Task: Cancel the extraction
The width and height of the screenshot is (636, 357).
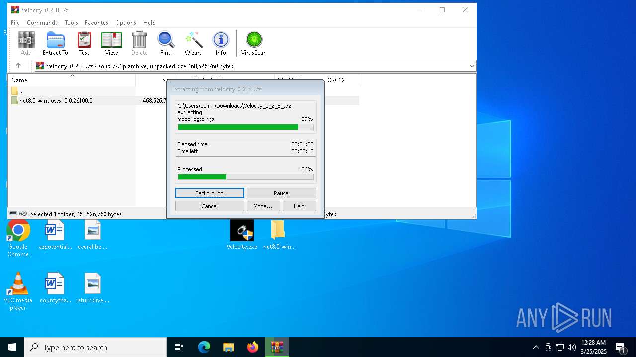Action: (x=210, y=206)
